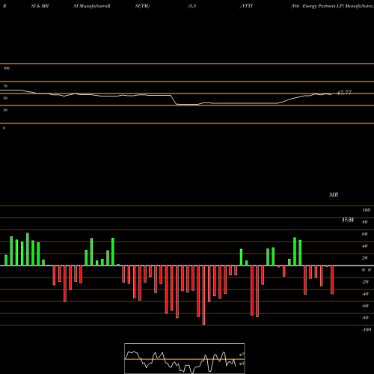
Task: Click the last red MR bar
Action: (x=332, y=280)
